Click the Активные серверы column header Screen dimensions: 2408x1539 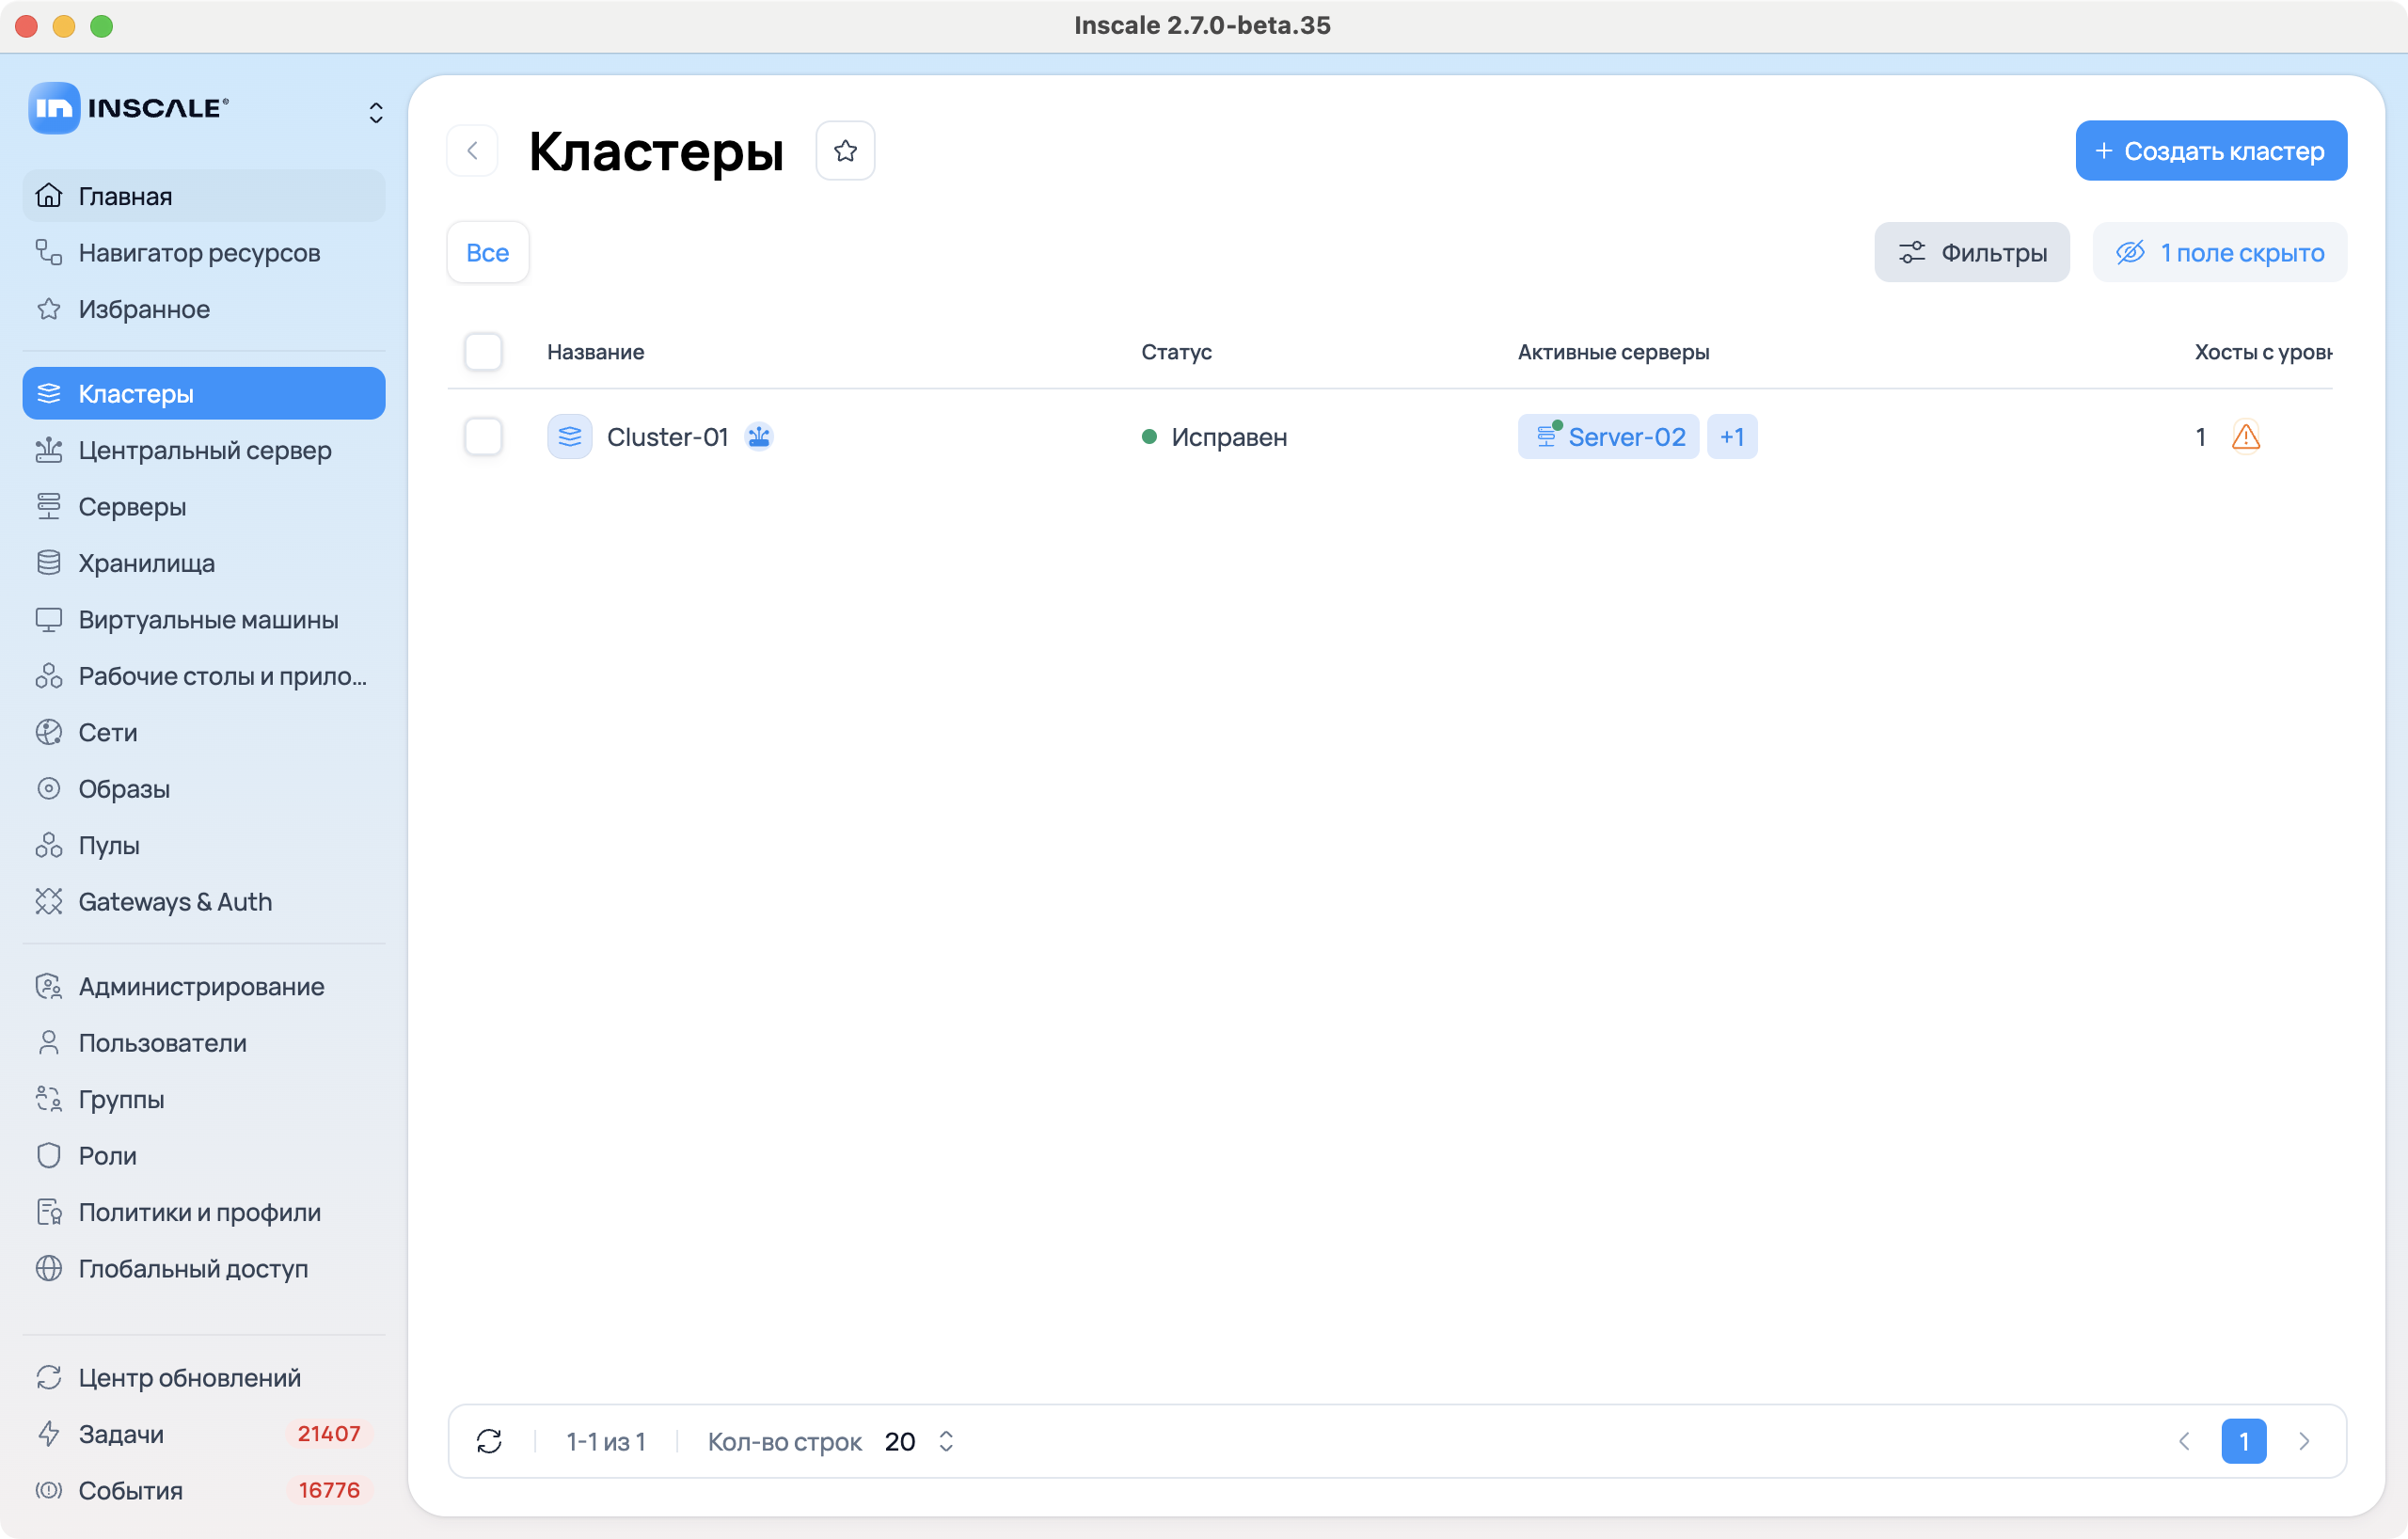pyautogui.click(x=1613, y=352)
